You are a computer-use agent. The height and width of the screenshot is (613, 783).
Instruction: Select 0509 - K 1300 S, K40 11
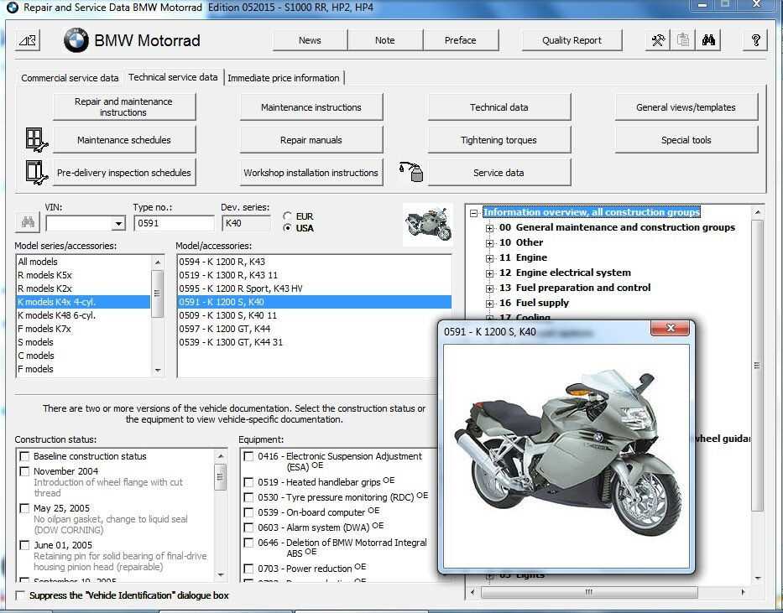click(x=315, y=315)
